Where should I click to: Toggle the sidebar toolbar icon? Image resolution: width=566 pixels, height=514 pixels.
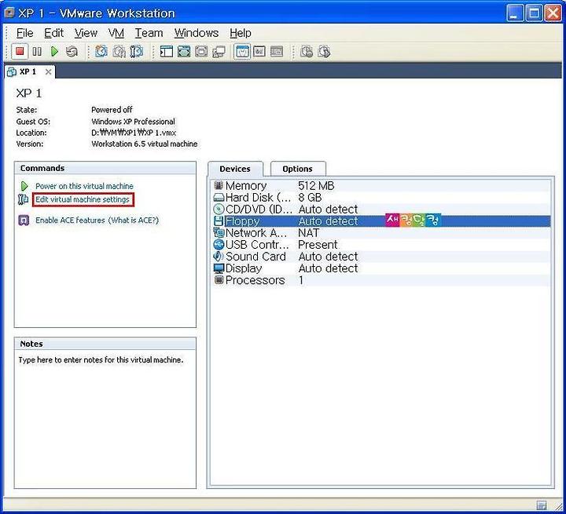pyautogui.click(x=166, y=52)
